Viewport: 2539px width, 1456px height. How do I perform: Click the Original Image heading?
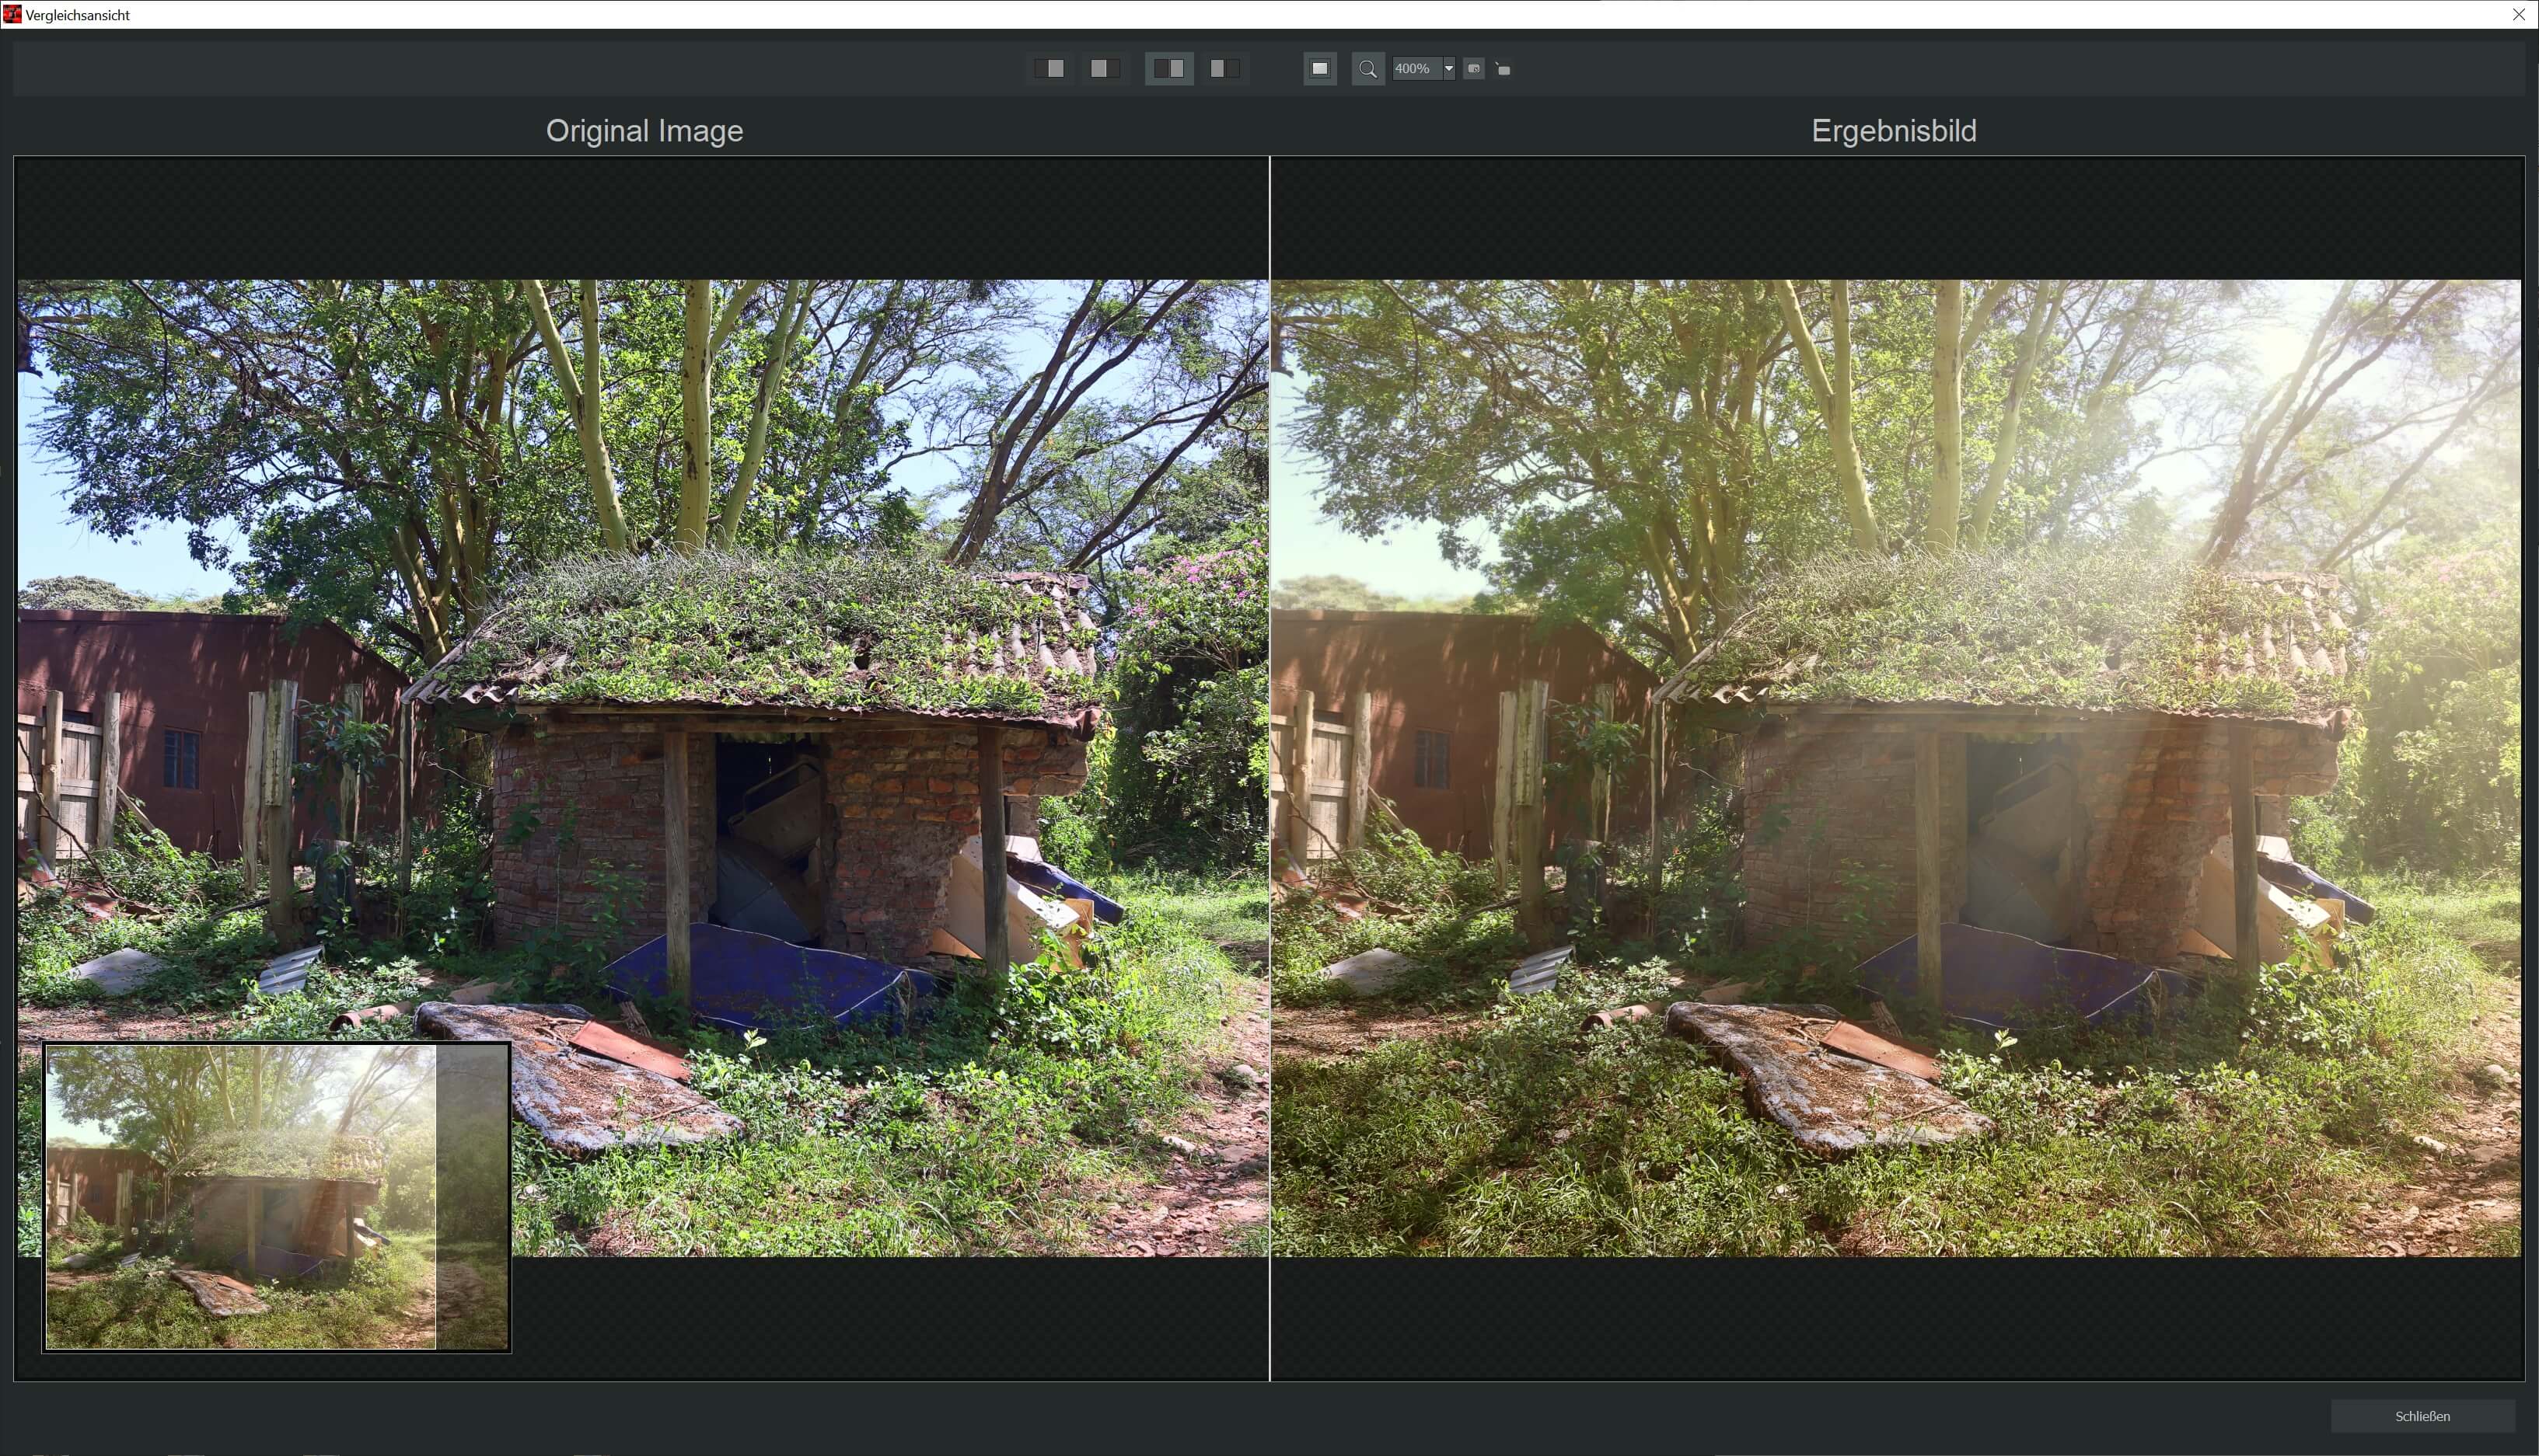pyautogui.click(x=644, y=131)
